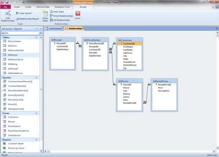Switch to the Switchboard document tab
This screenshot has width=219, height=157.
(x=53, y=29)
